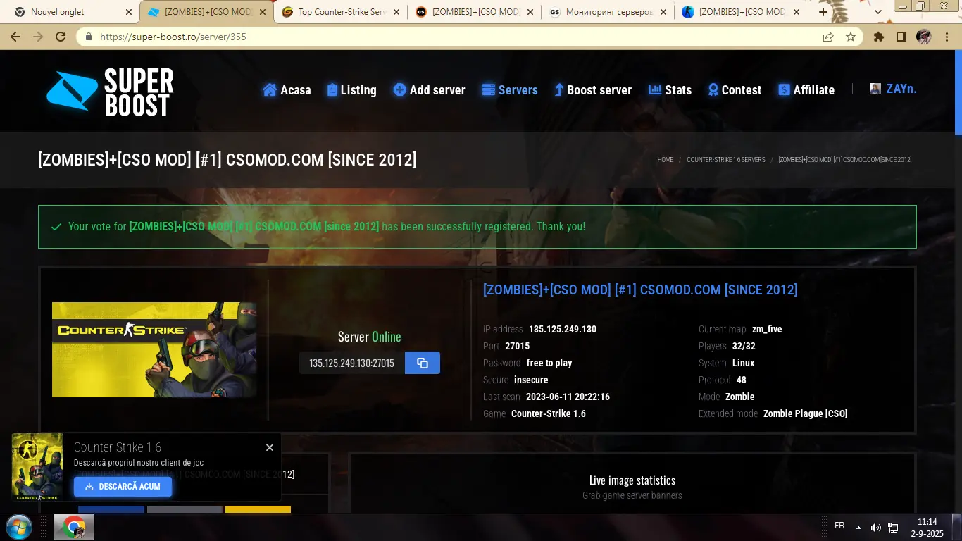This screenshot has height=541, width=962.
Task: Go to Add server page
Action: [x=429, y=90]
